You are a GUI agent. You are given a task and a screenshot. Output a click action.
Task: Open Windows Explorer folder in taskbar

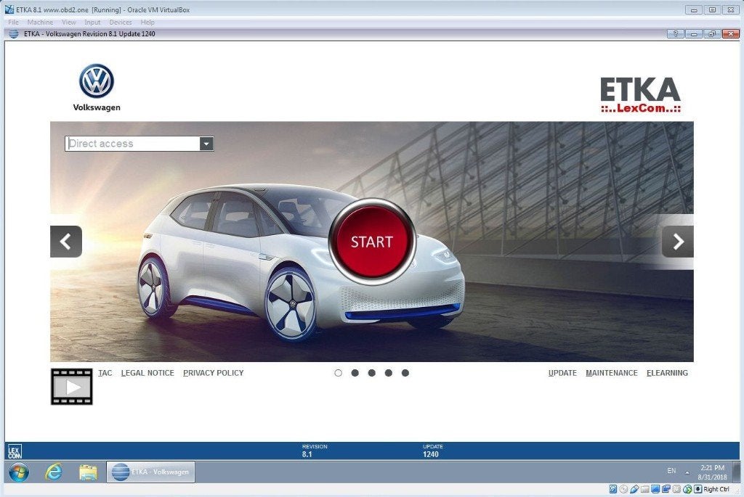(88, 472)
